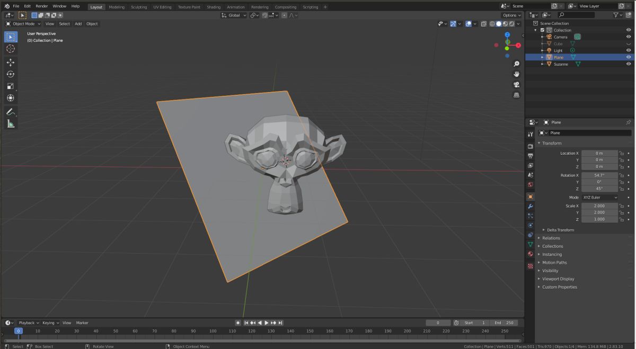Image resolution: width=636 pixels, height=349 pixels.
Task: Click the Play animation button
Action: pos(267,323)
